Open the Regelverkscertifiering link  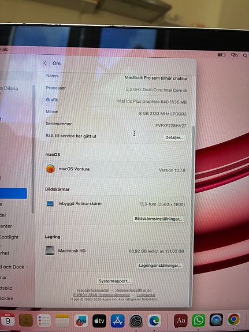pos(133,290)
